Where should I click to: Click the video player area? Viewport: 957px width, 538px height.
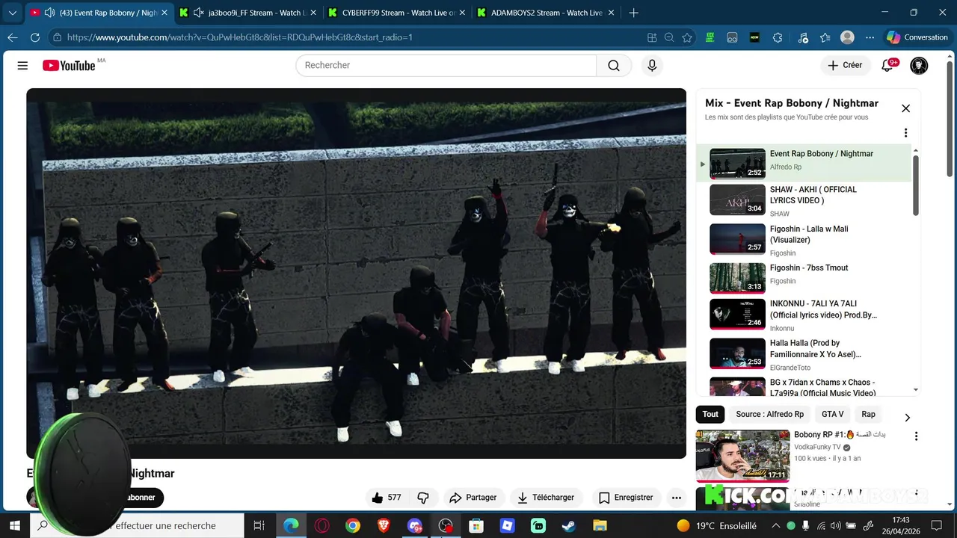356,273
